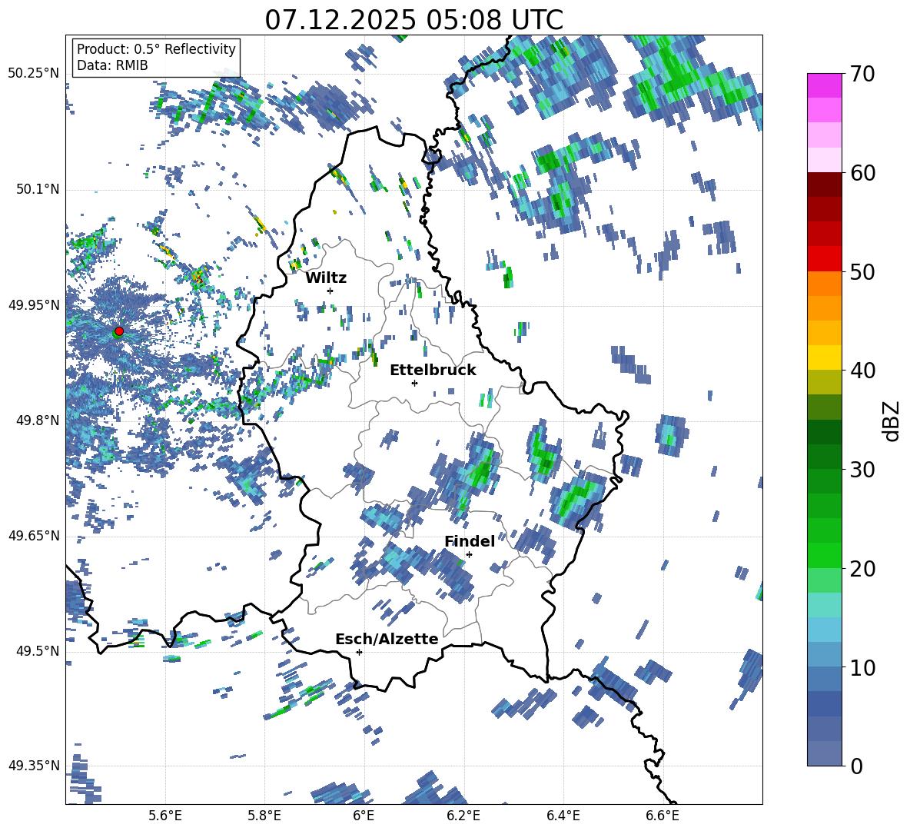Click the 49.8°N latitude label
910x831 pixels.
38,420
